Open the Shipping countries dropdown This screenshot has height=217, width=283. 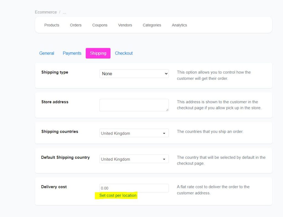point(134,133)
